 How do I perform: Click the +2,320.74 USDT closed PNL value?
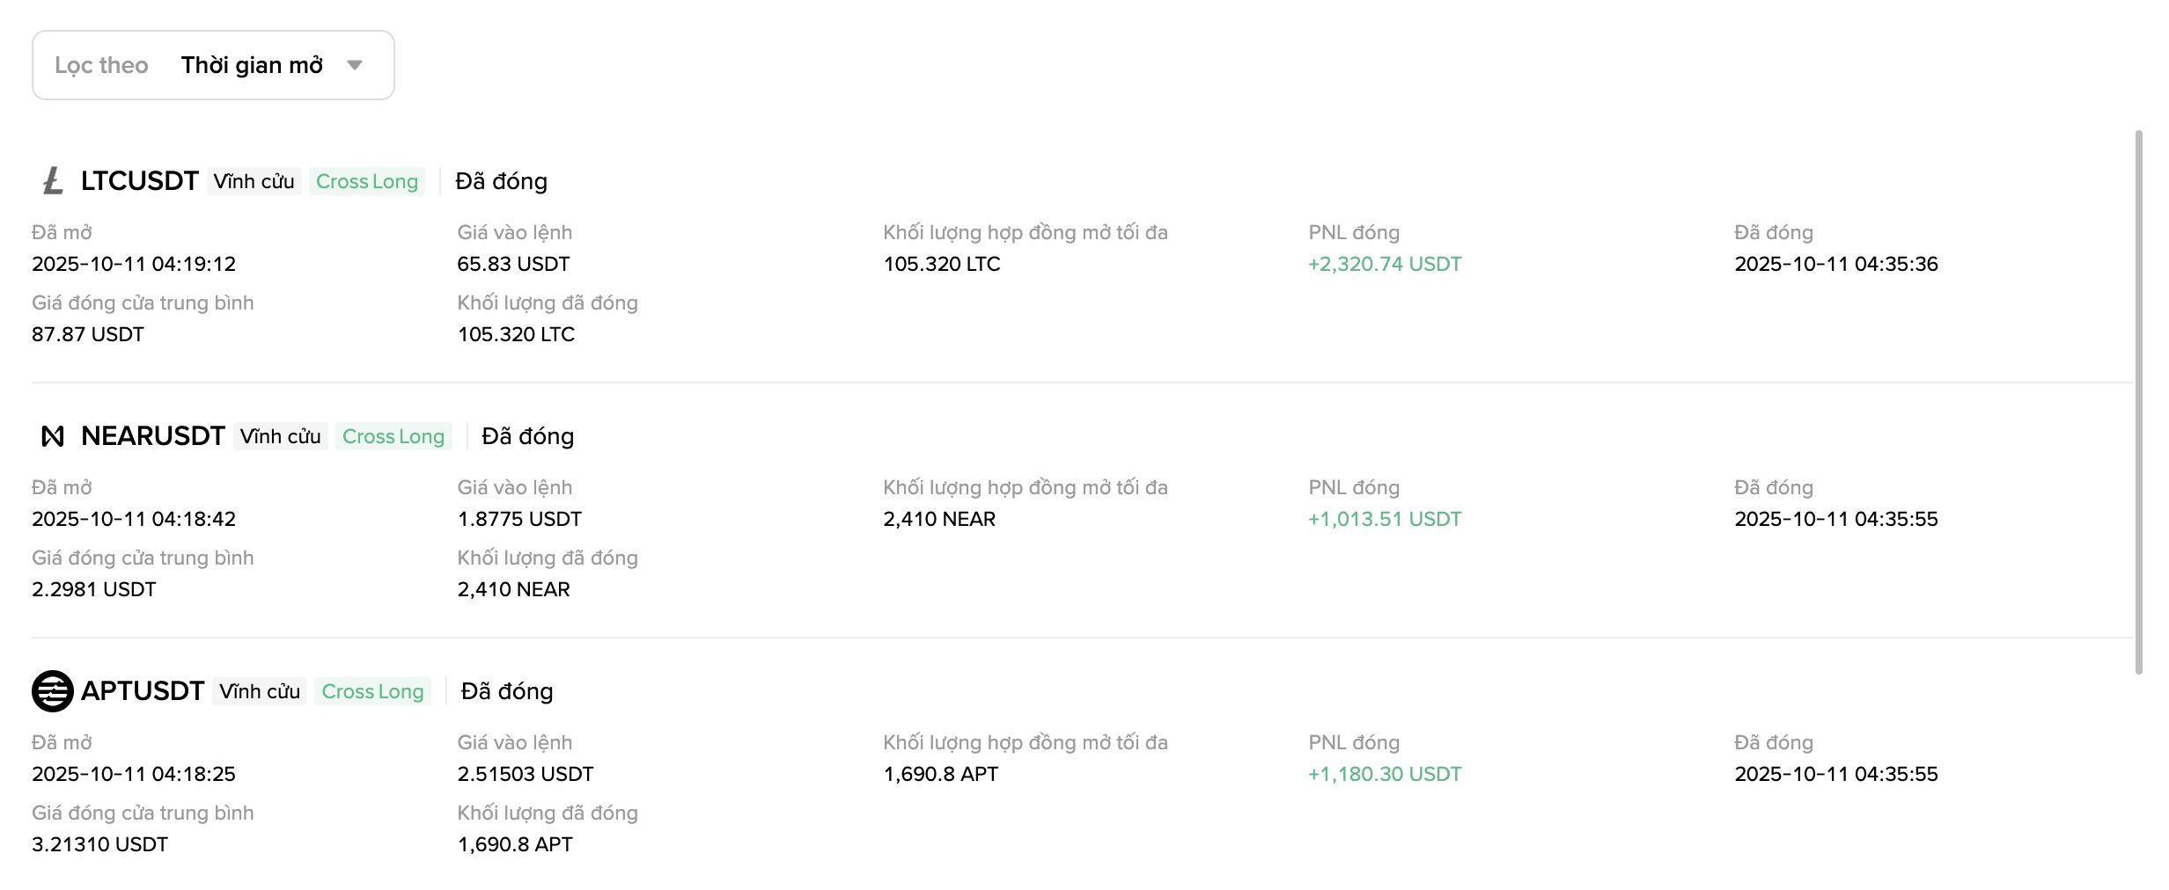(x=1385, y=264)
